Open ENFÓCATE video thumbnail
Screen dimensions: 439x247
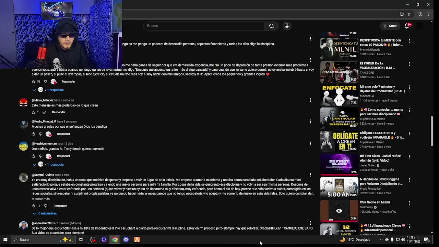(x=339, y=95)
